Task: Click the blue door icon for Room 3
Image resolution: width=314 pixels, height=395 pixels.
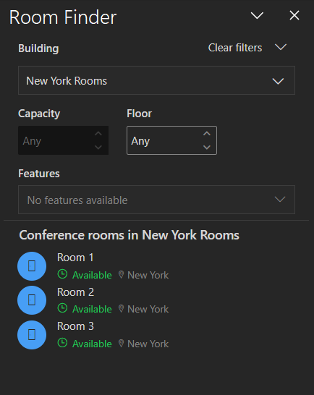Action: click(x=32, y=335)
